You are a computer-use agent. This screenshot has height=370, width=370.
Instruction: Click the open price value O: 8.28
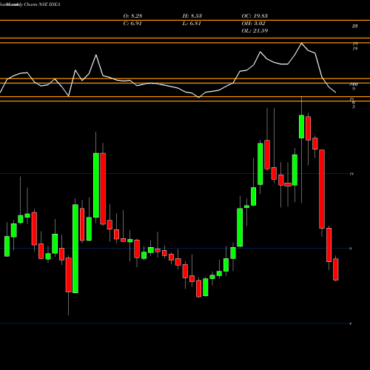[132, 16]
